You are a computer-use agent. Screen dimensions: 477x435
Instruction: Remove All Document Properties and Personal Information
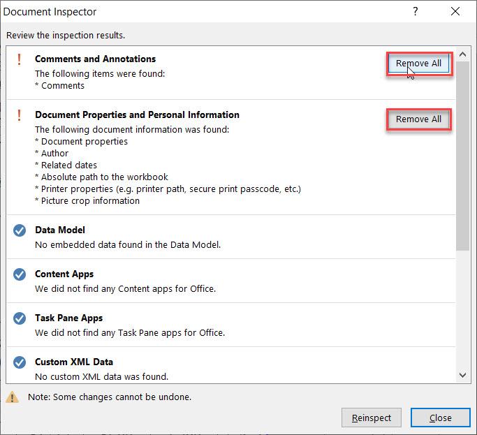click(418, 119)
